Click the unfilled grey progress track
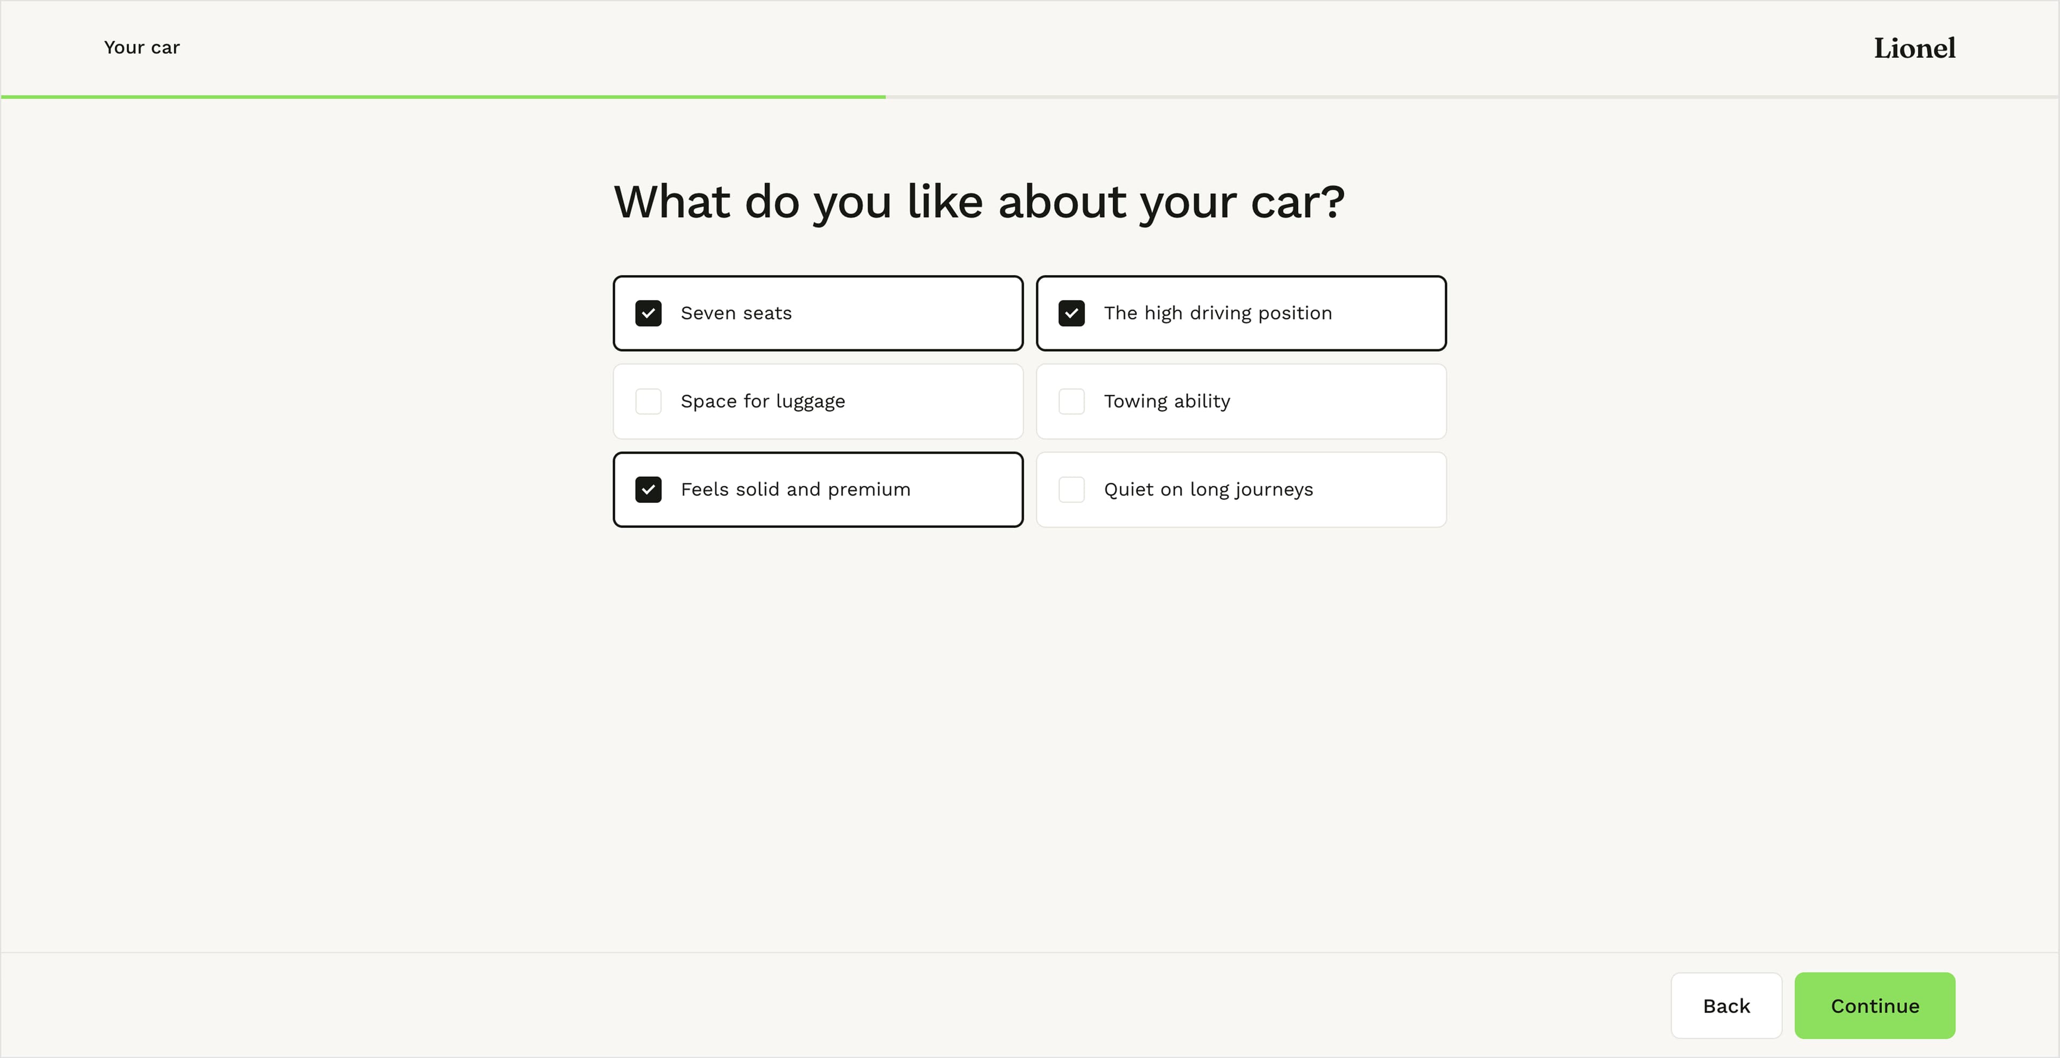The image size is (2060, 1058). point(1472,97)
